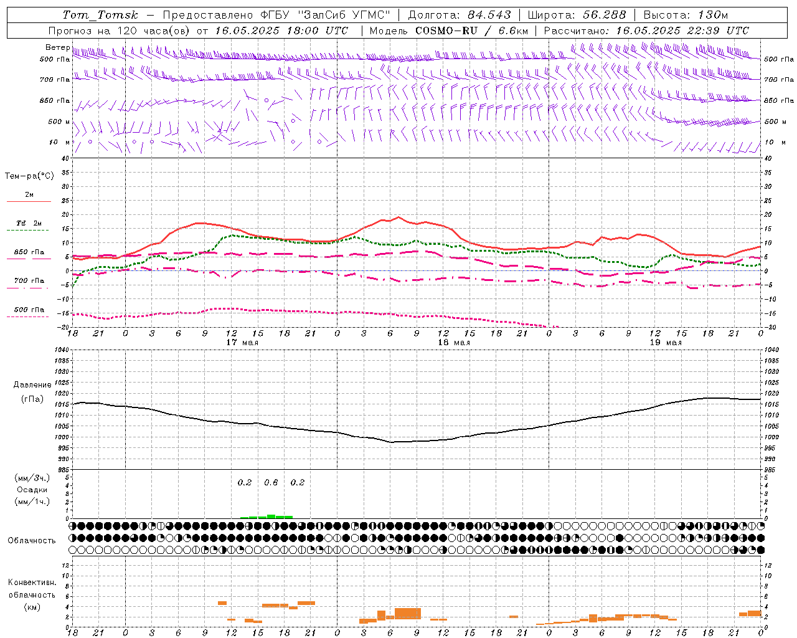
Task: Click the green dashed swatch under Td 2м
Action: [x=29, y=231]
